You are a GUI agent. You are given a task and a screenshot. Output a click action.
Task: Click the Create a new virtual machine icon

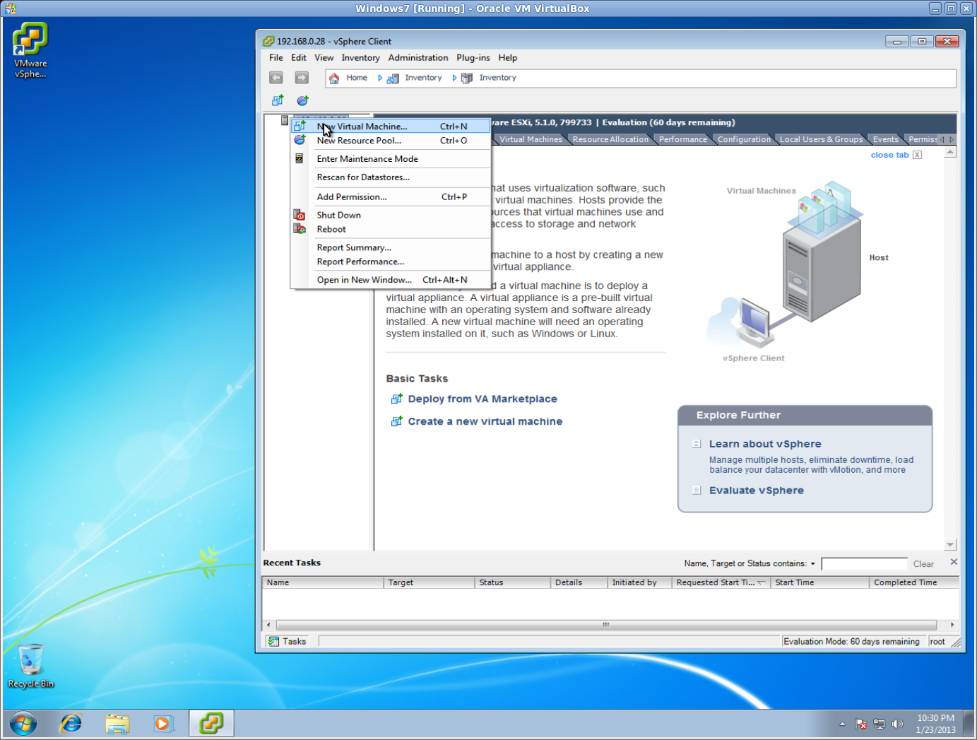click(397, 421)
